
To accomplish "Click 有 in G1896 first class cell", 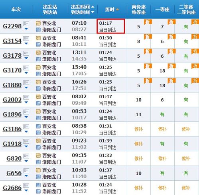I will 162,114.
